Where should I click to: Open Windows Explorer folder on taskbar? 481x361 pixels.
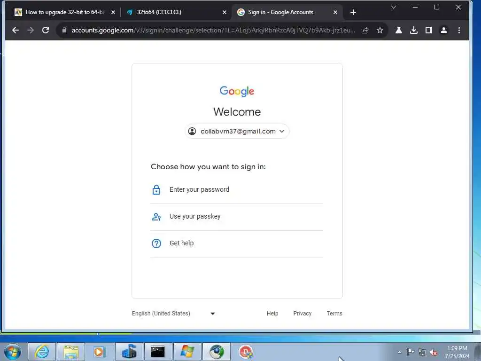pos(71,352)
